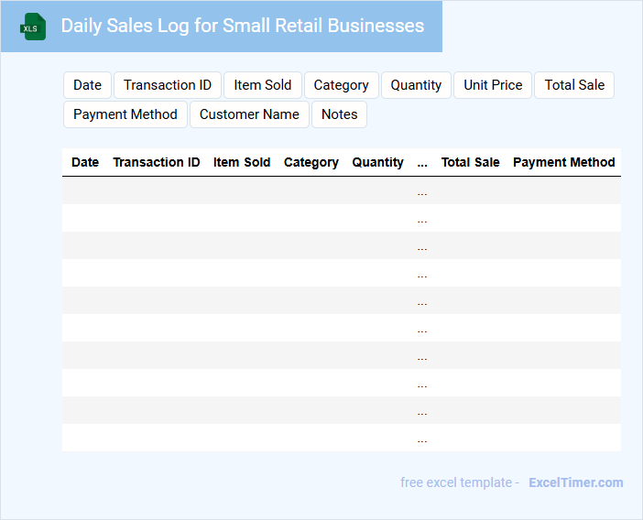The image size is (643, 520).
Task: Pick the Unit Price tag
Action: tap(493, 85)
